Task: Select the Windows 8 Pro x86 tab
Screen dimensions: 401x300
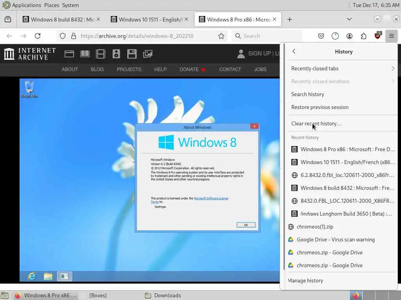Action: [x=238, y=20]
